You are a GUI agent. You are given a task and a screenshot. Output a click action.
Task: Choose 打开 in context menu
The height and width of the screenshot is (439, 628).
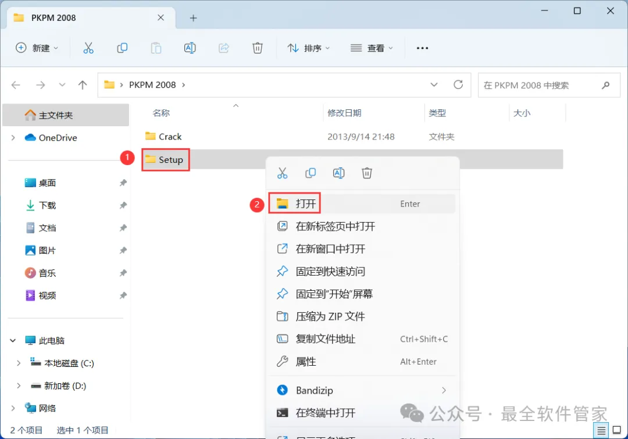(x=362, y=204)
